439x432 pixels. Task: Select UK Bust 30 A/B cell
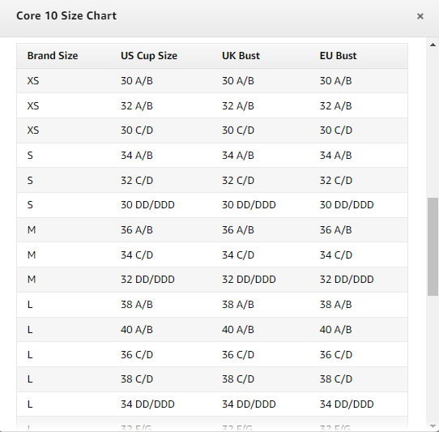[x=238, y=81]
